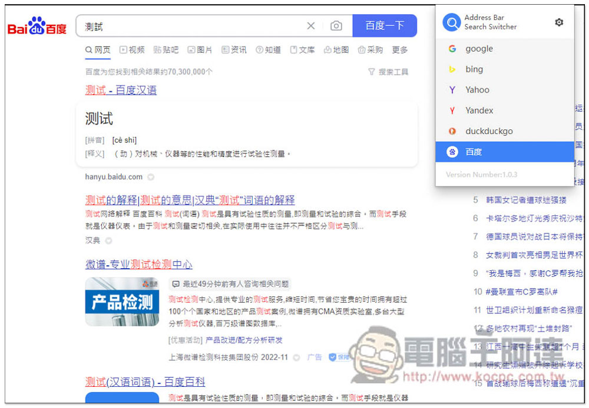Open 微谱-专业测试检测中心 link
589x408 pixels.
pyautogui.click(x=138, y=265)
